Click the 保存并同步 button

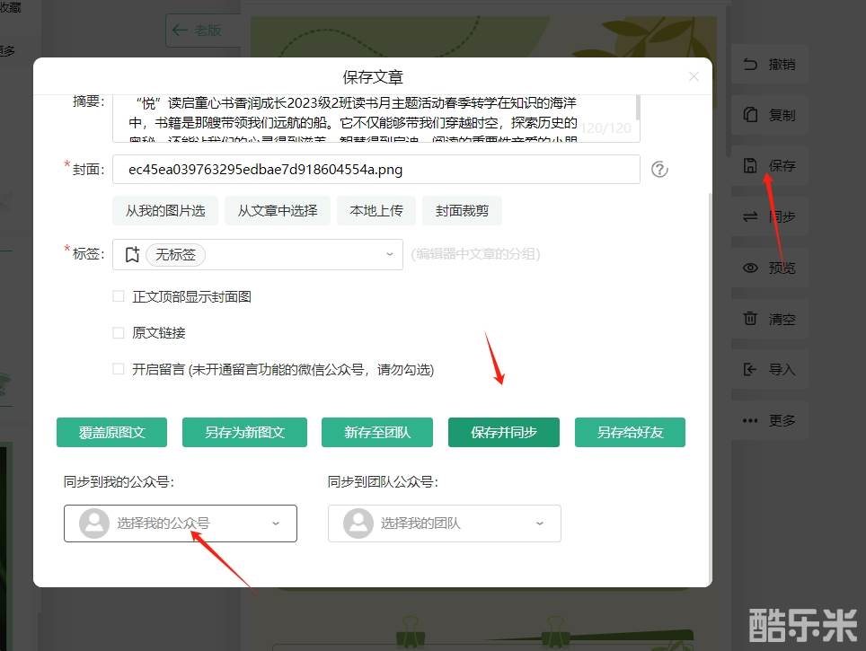[x=503, y=432]
